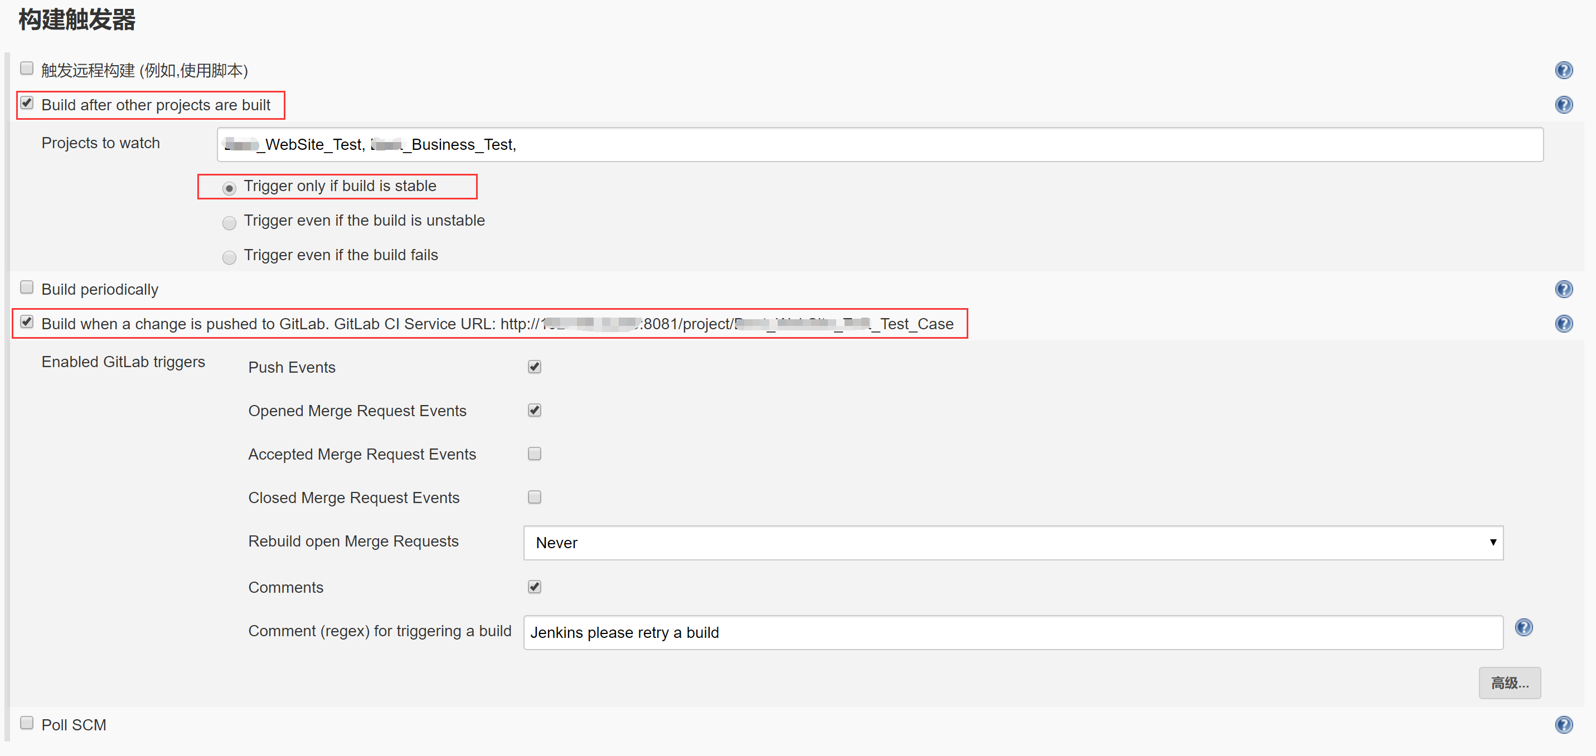
Task: Enable Accepted Merge Request Events
Action: click(534, 454)
